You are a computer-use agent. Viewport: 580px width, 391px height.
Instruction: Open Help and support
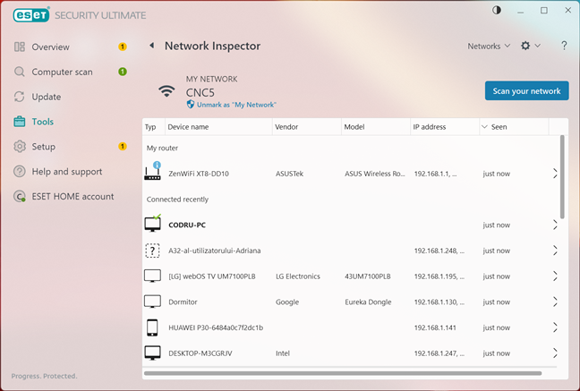pos(67,172)
